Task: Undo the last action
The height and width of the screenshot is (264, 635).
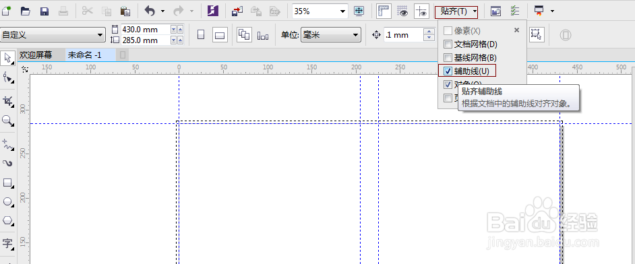Action: [150, 11]
